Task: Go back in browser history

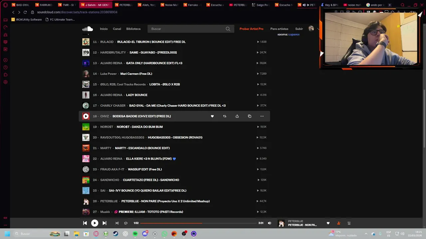Action: coord(13,12)
